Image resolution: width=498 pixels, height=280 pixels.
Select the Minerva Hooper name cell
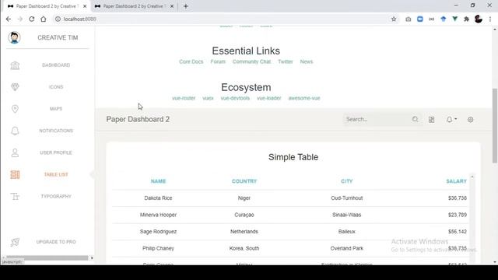point(158,215)
